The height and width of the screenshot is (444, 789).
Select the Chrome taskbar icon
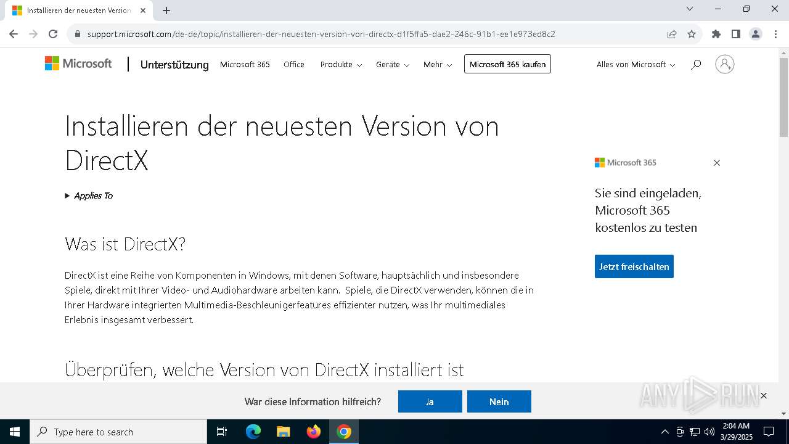tap(344, 432)
